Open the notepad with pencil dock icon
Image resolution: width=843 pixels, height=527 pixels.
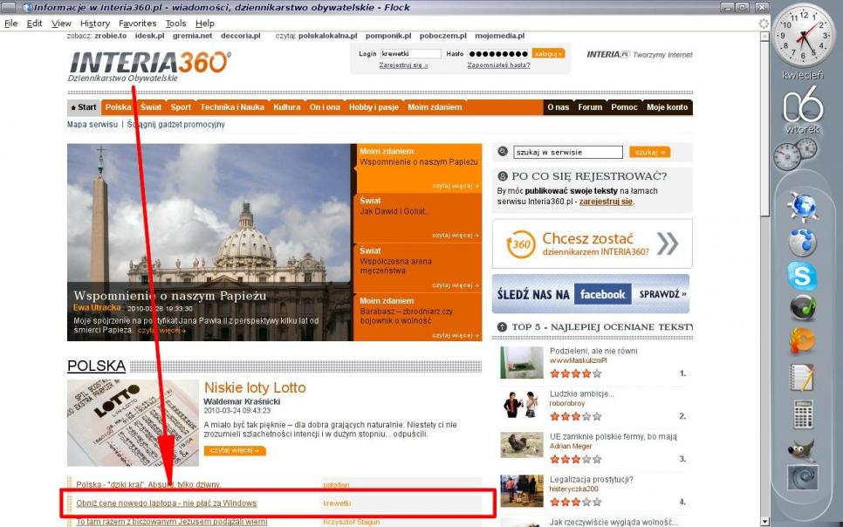(802, 378)
